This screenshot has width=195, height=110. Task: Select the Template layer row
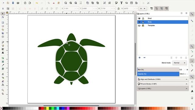163,25
